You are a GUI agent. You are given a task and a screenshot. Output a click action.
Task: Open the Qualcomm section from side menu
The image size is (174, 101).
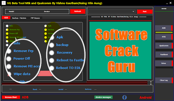(164, 46)
